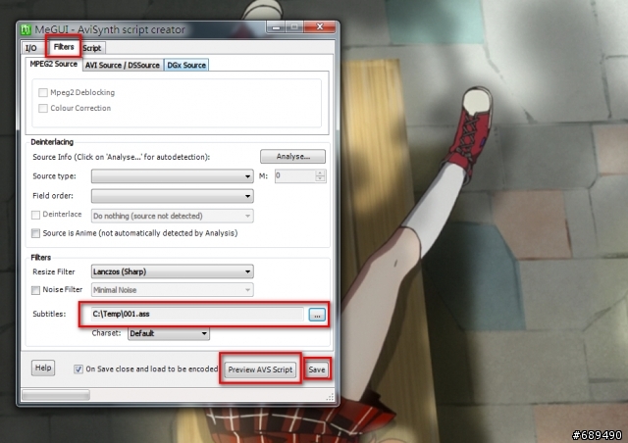This screenshot has height=443, width=628.
Task: Click the Preview AVS Script button
Action: click(260, 369)
